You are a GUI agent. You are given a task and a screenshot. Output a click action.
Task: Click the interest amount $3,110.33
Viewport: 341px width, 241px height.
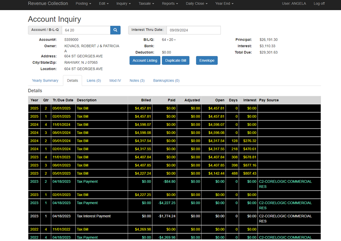[267, 46]
